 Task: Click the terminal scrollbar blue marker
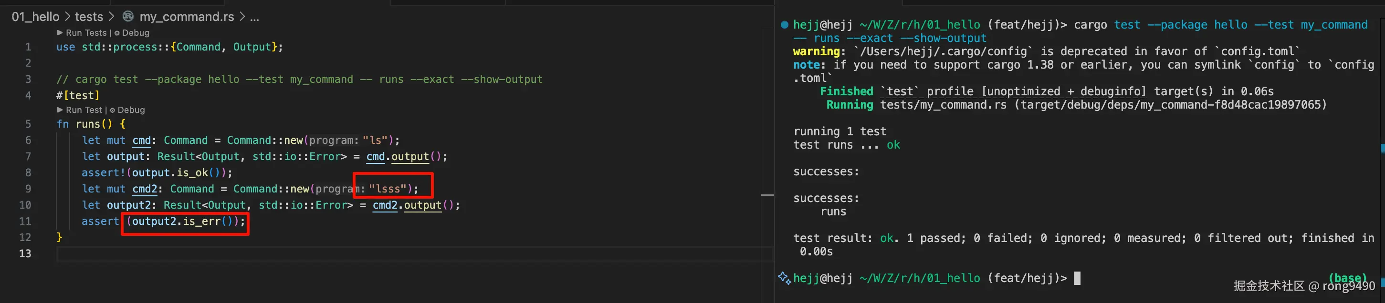[x=1382, y=148]
